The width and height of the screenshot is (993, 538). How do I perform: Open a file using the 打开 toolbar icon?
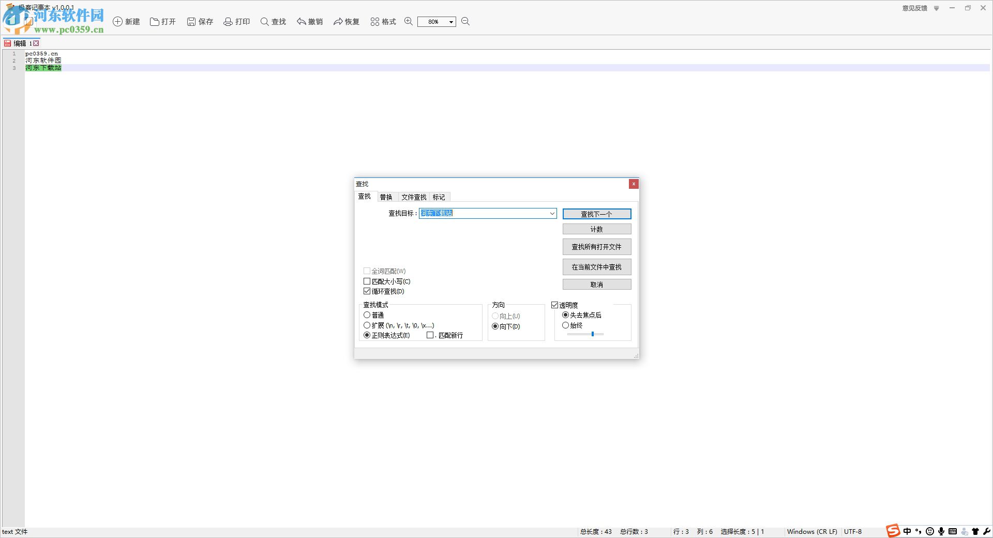(x=163, y=21)
